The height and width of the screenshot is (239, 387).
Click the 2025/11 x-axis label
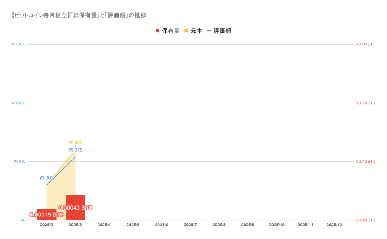point(305,225)
